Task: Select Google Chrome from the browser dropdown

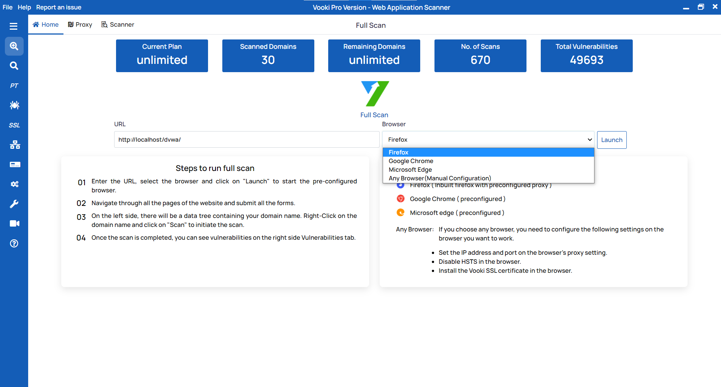Action: pos(488,161)
